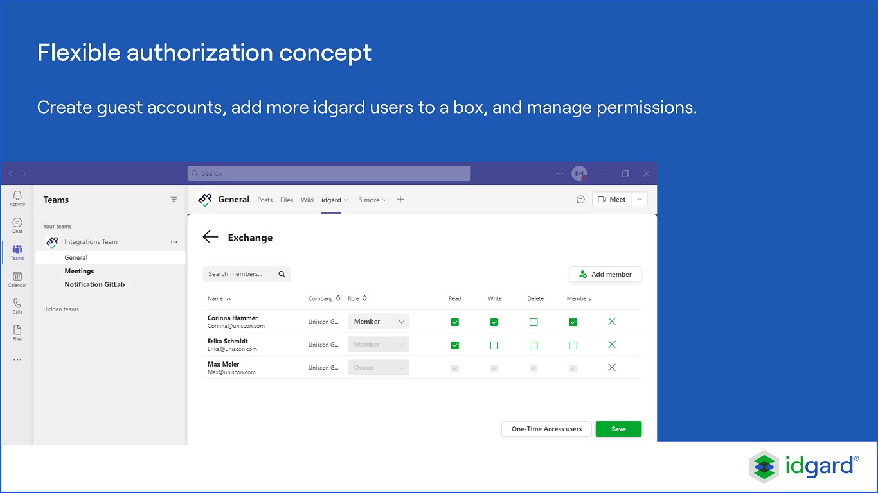Open the Role dropdown for Erika Schmidt
The image size is (878, 493).
379,345
